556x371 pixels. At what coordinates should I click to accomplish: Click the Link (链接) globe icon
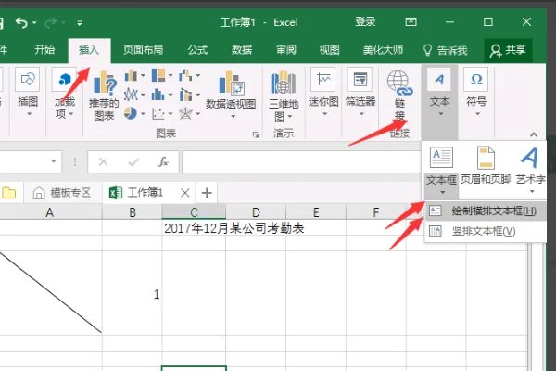(x=399, y=83)
